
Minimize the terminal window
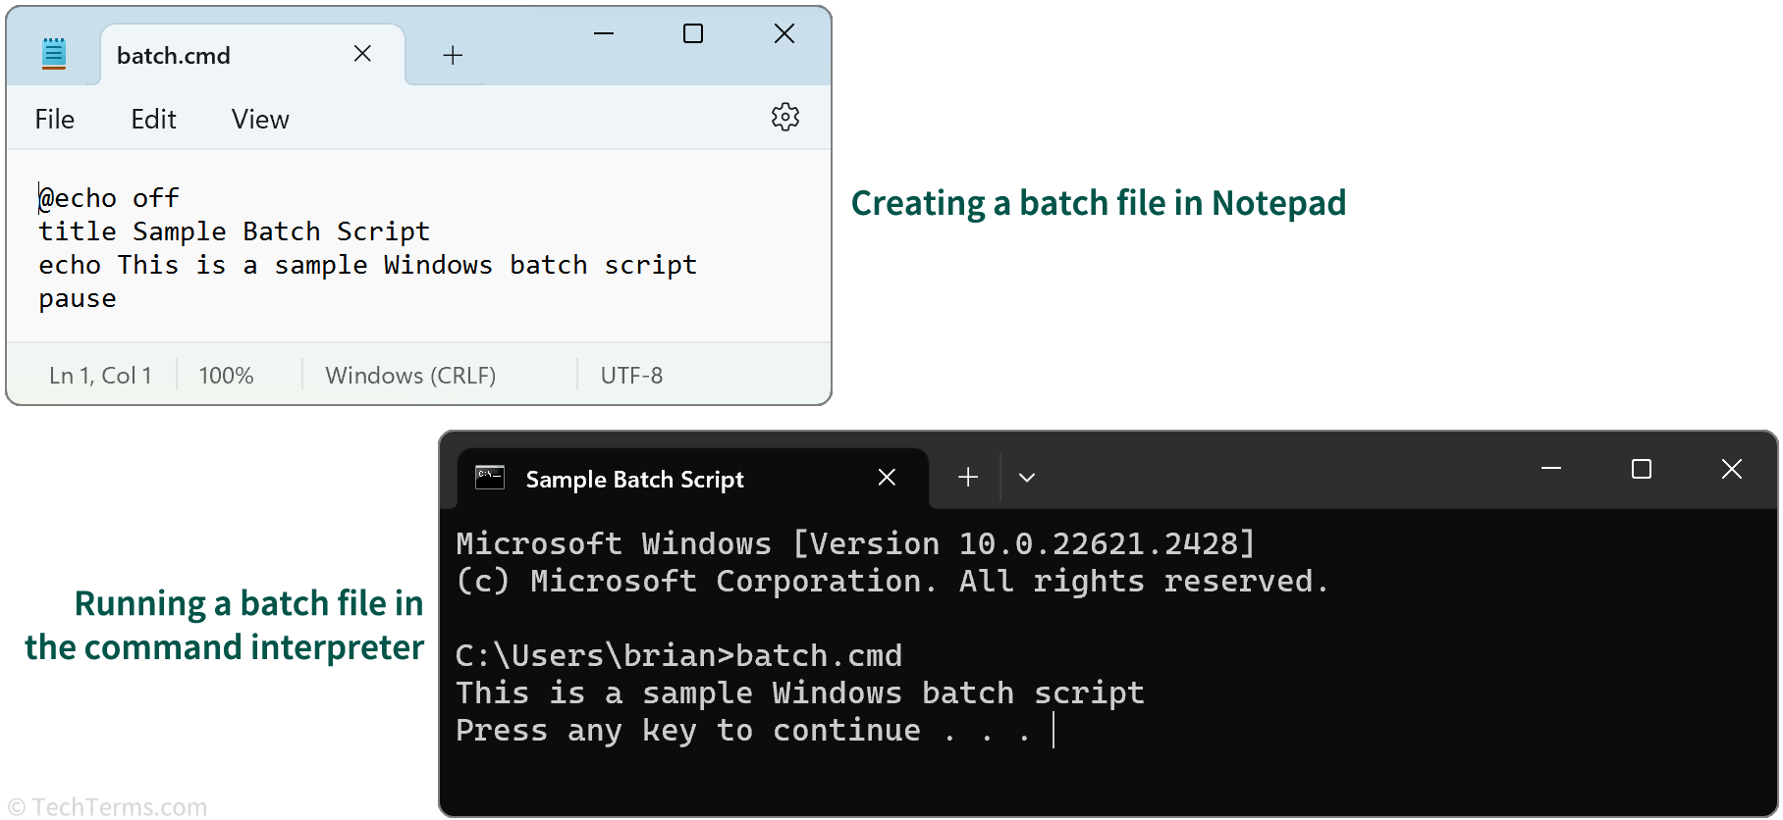pyautogui.click(x=1551, y=469)
